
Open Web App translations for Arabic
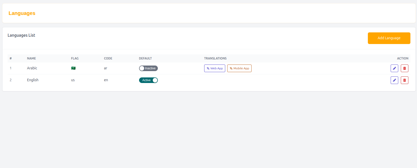(x=215, y=68)
